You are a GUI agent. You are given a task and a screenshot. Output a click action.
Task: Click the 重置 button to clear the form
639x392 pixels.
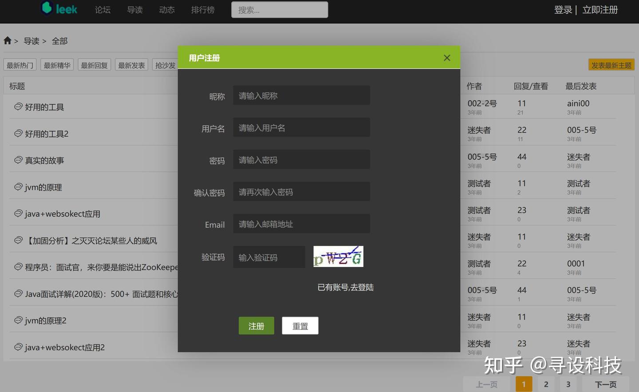tap(300, 325)
